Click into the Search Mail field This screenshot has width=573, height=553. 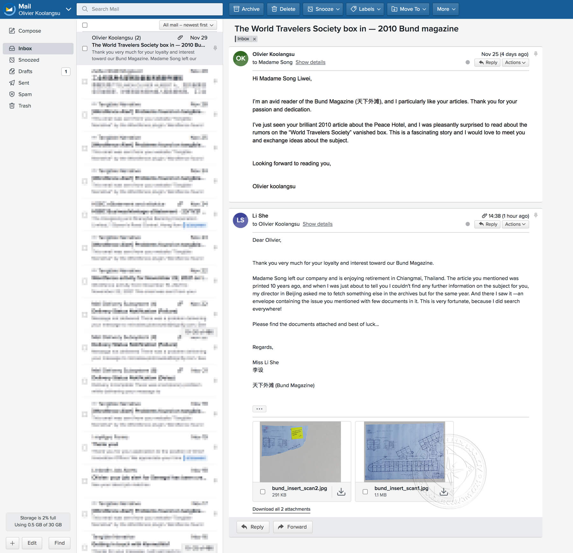click(150, 9)
